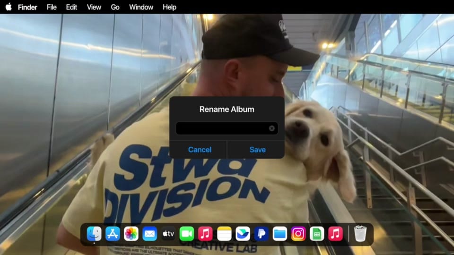The width and height of the screenshot is (454, 255).
Task: Open Notes from the Dock
Action: (x=224, y=234)
